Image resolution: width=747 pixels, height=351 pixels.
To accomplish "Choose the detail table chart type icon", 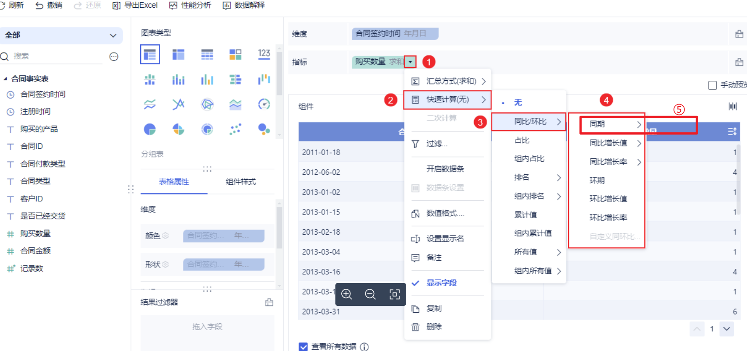I will pos(207,55).
